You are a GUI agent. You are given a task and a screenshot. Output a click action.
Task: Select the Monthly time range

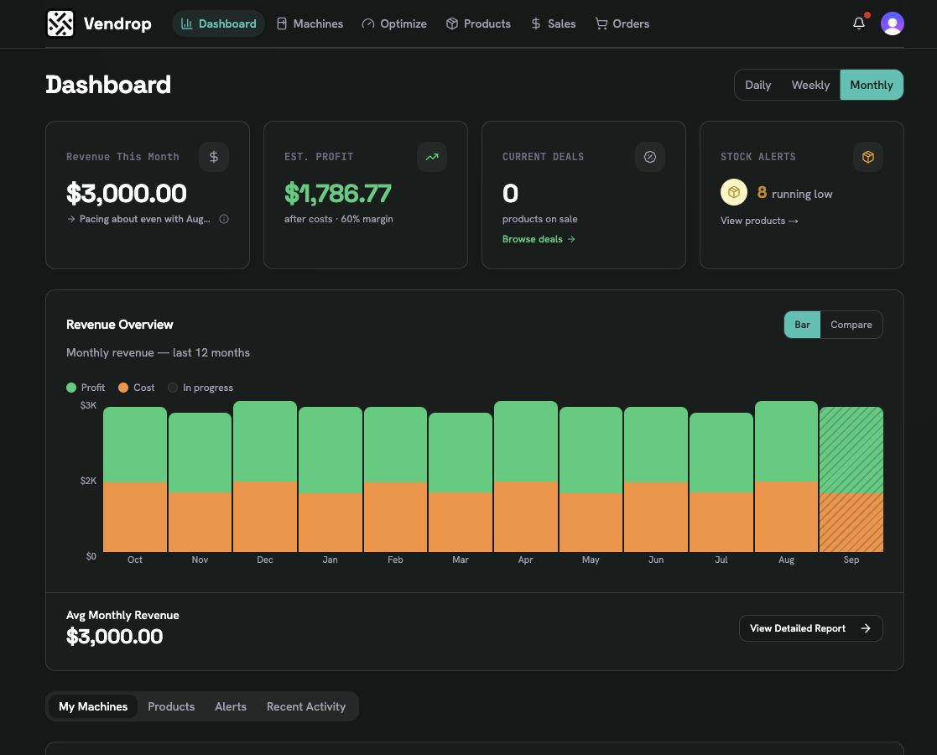click(x=872, y=85)
